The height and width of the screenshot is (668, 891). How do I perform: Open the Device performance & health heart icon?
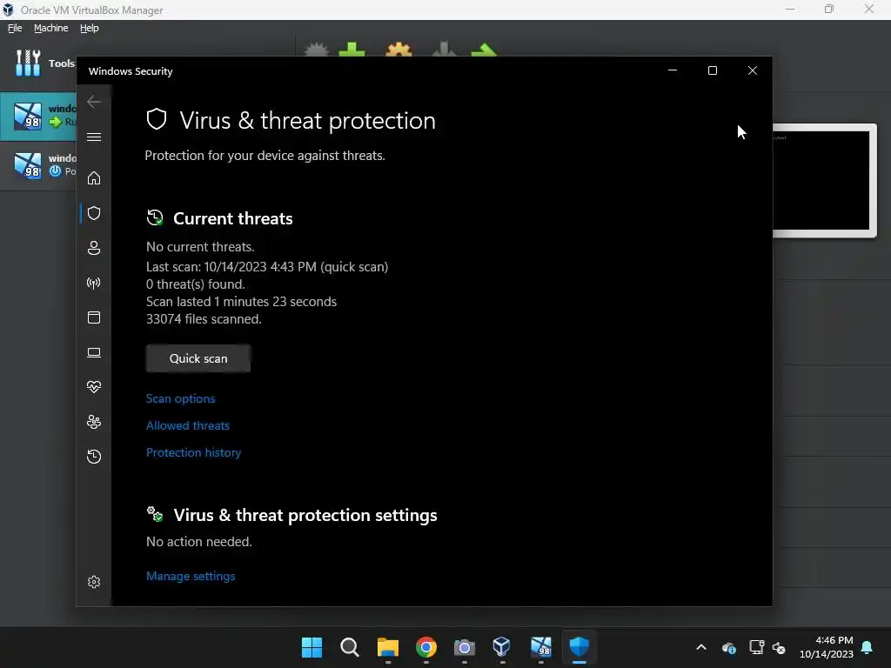94,387
